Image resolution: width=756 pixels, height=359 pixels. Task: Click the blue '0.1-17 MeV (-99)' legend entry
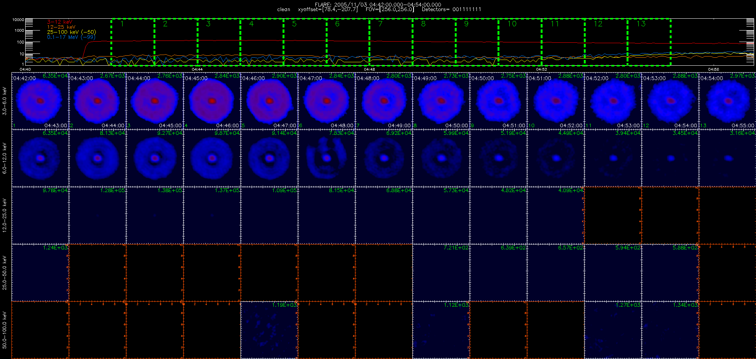click(71, 37)
